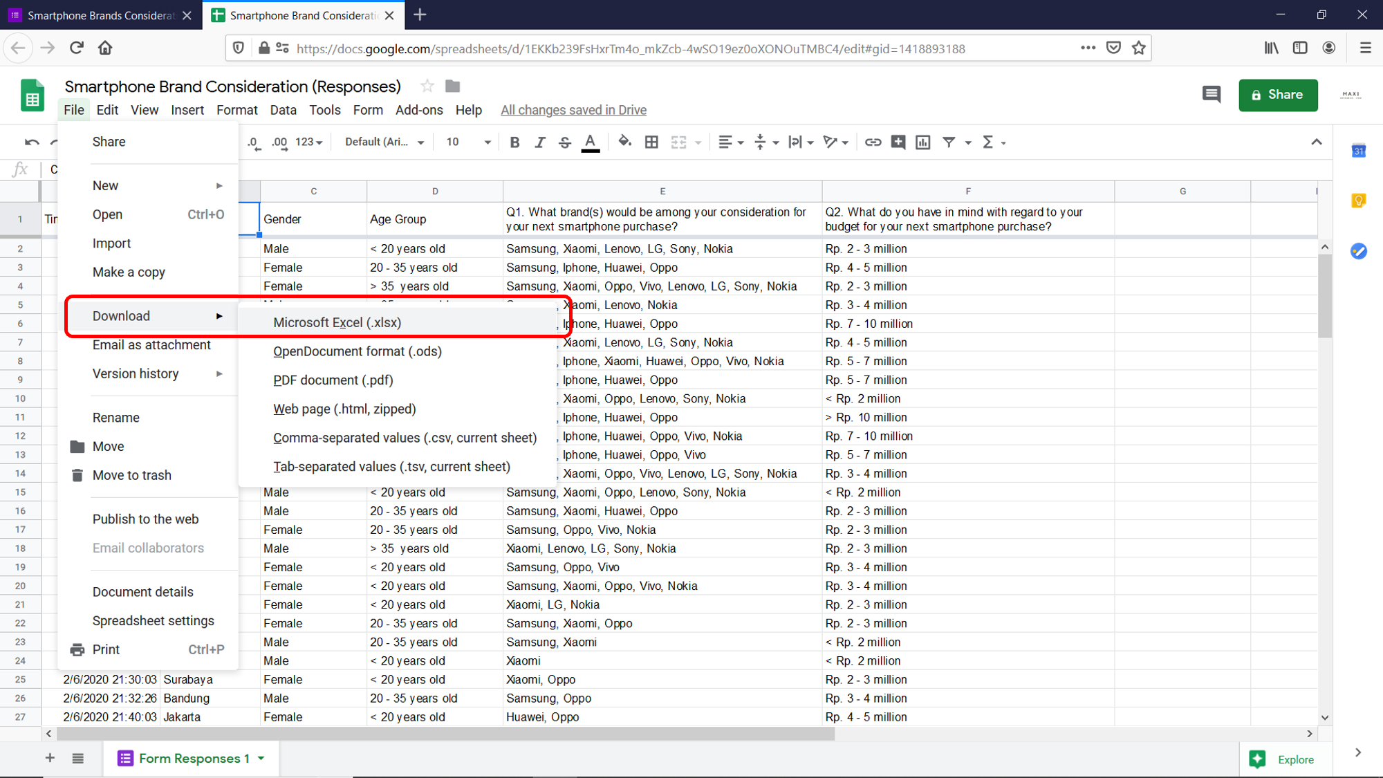Open the move-to-folder icon beside title

[452, 86]
